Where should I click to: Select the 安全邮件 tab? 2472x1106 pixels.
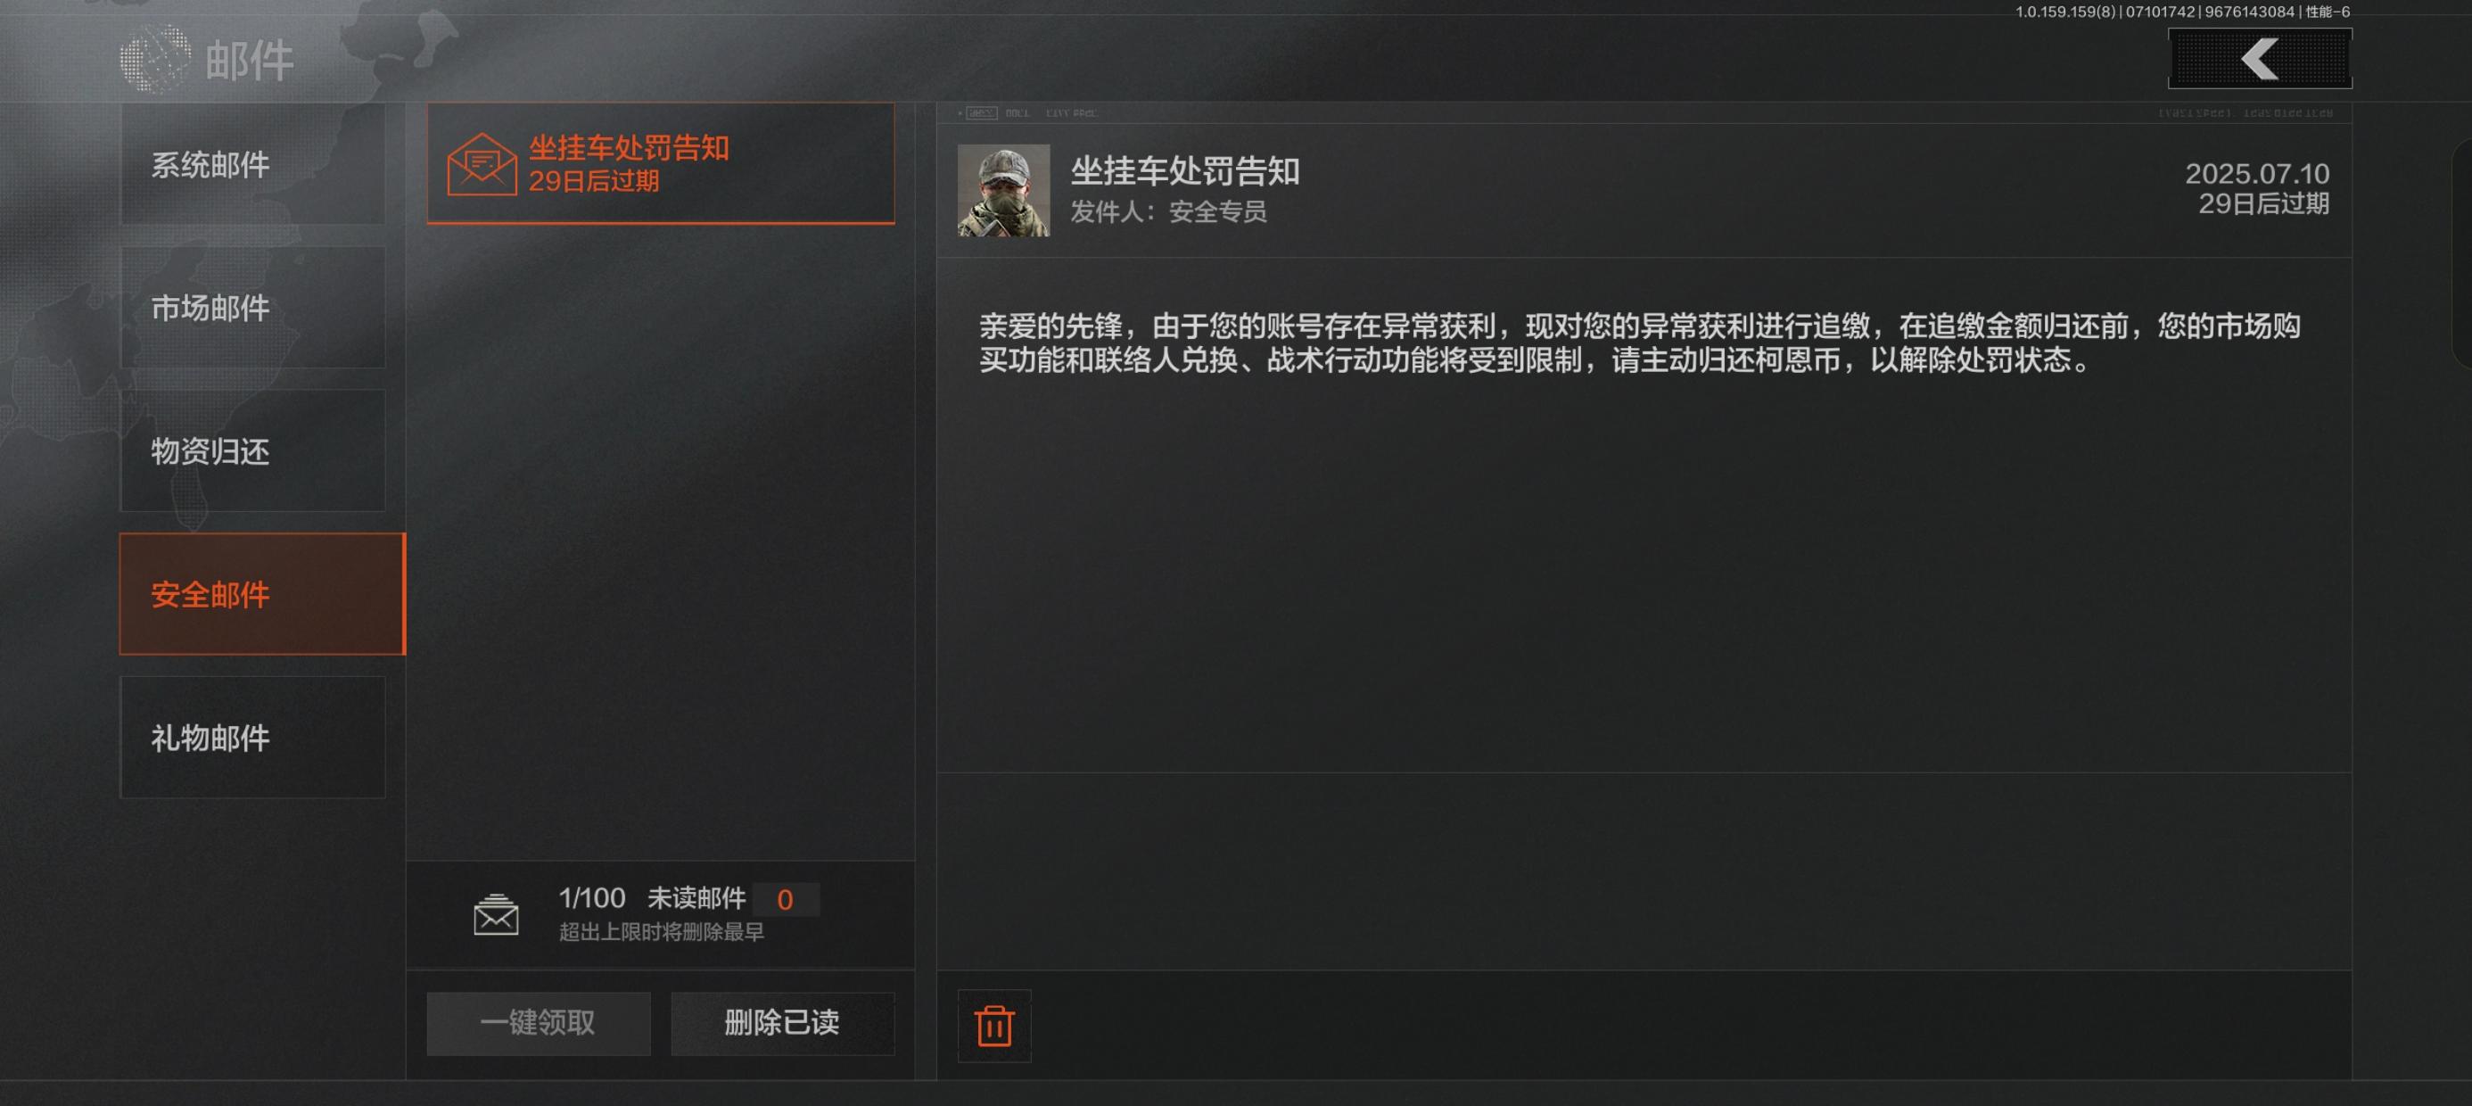tap(262, 593)
